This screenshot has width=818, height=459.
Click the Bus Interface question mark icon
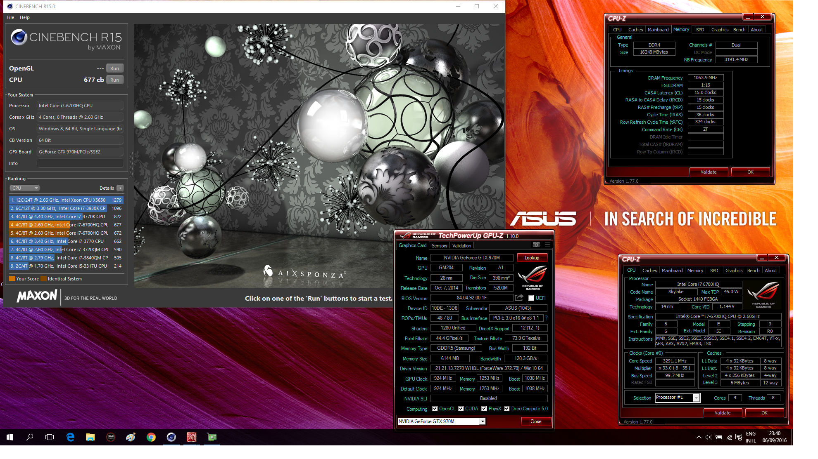pyautogui.click(x=546, y=318)
